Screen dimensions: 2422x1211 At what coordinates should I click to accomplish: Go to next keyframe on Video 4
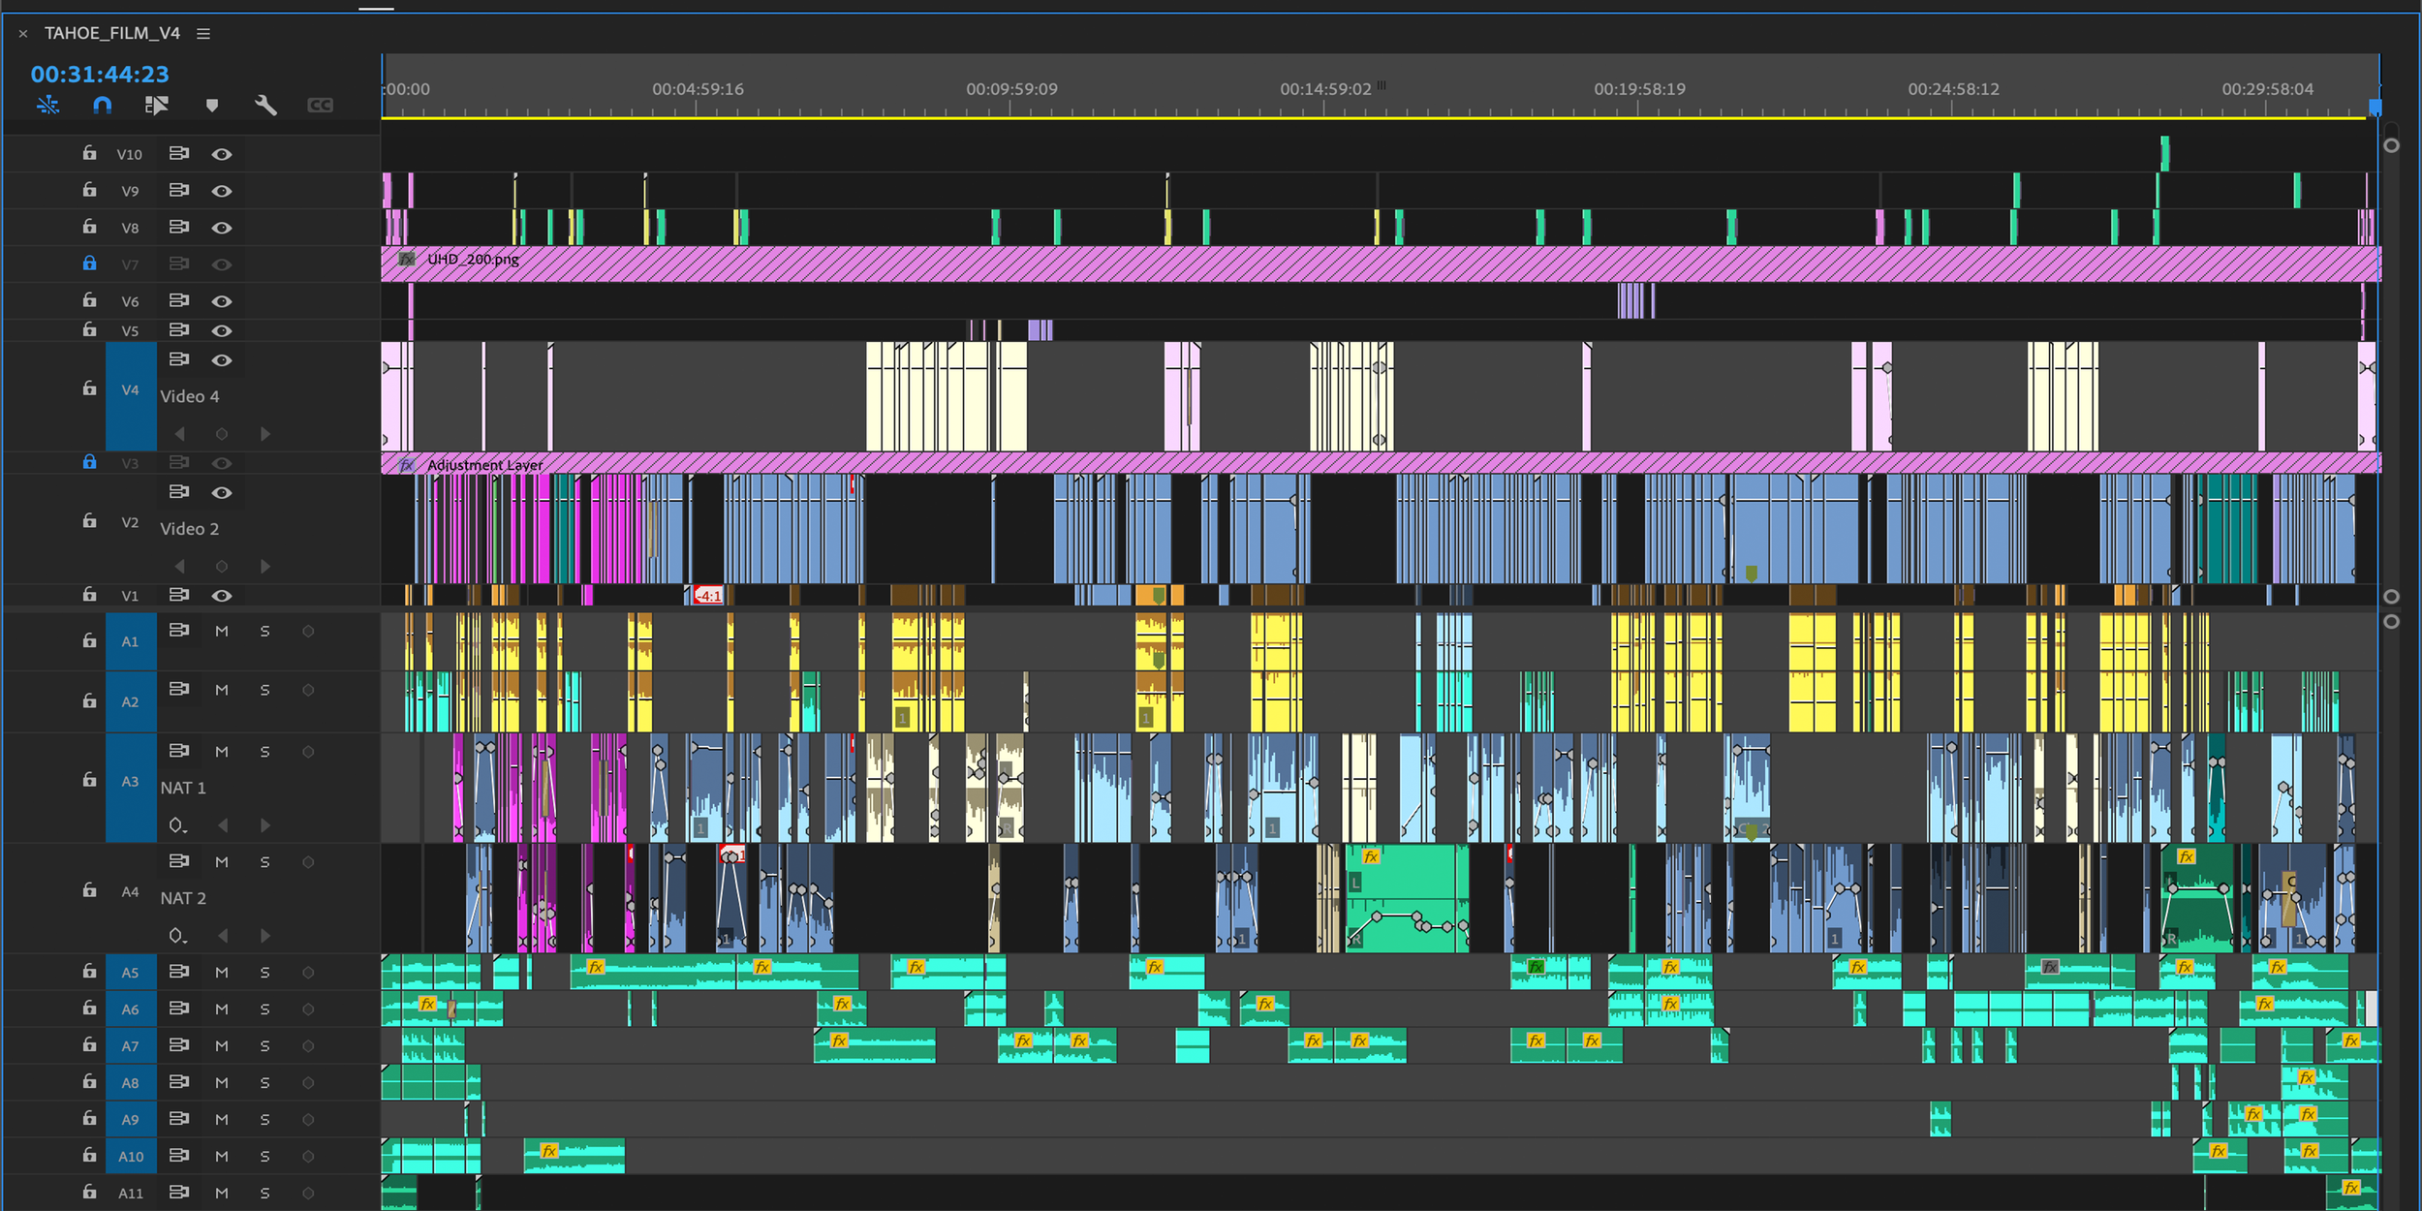pos(264,434)
